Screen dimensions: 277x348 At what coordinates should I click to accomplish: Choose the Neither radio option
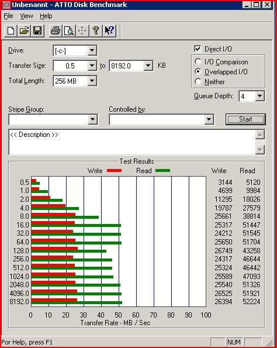point(198,81)
